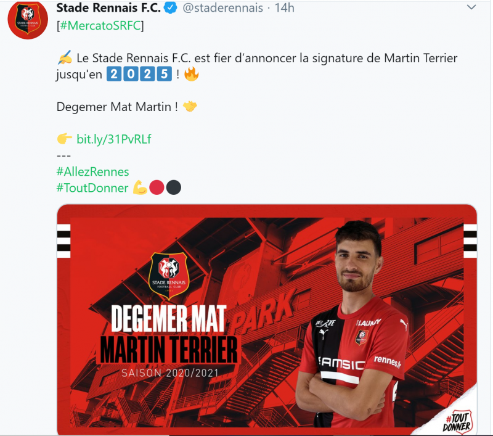Open the bit.ly/31PvRLf link
493x436 pixels.
tap(114, 139)
